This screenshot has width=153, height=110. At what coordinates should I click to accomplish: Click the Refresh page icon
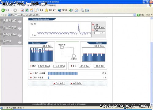(x=27, y=10)
